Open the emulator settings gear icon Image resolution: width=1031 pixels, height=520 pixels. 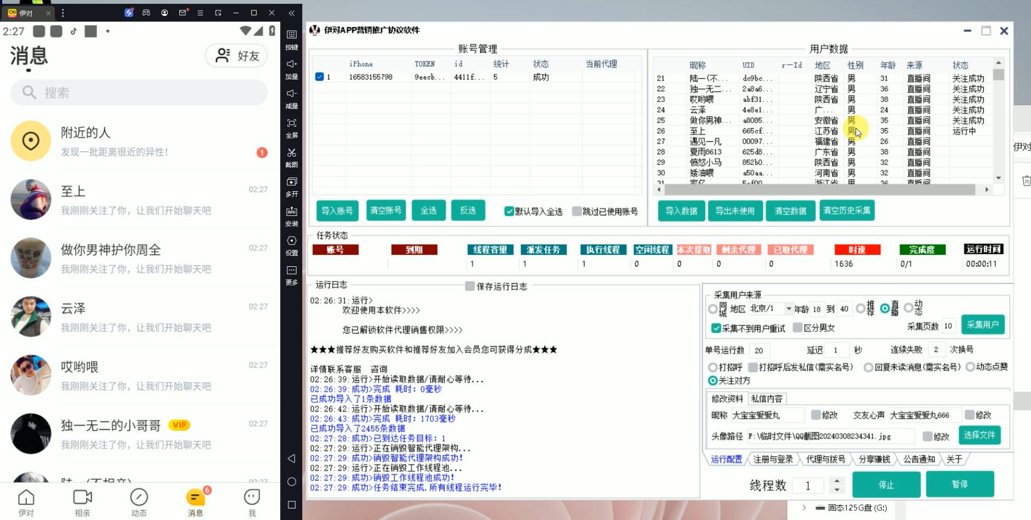(291, 241)
